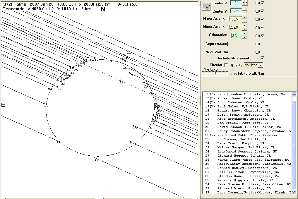Screen dimensions: 298x199
Task: Select observer row 13 Robert Dunn, Omaha
Action: pyautogui.click(x=247, y=98)
